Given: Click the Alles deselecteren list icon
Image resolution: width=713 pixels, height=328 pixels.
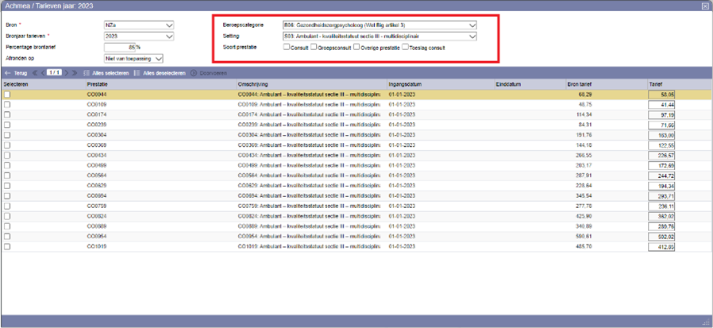Looking at the screenshot, I should [x=137, y=72].
